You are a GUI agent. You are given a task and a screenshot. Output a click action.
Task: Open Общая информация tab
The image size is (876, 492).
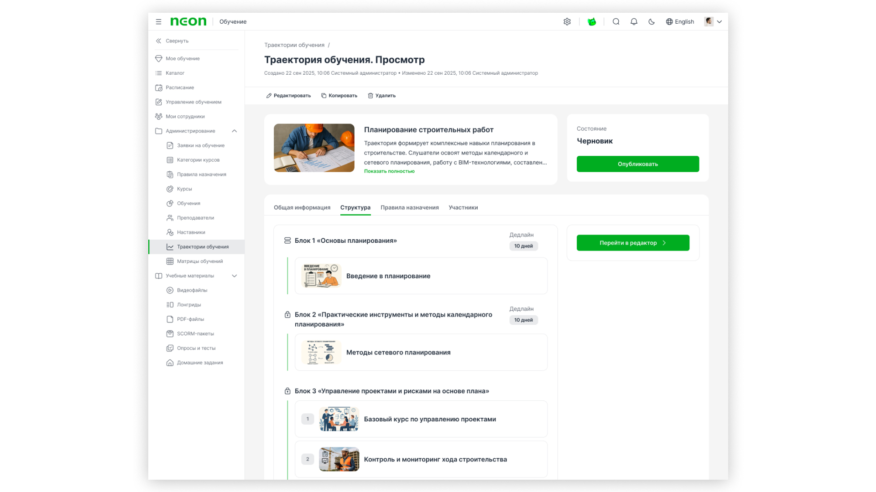pos(302,208)
